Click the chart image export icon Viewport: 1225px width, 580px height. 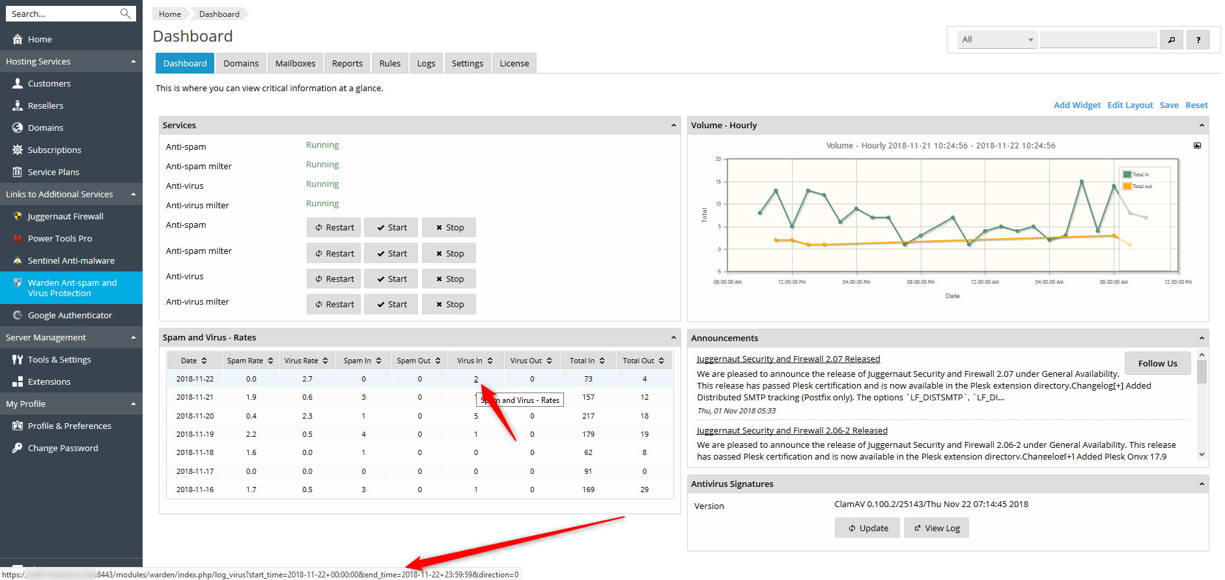pos(1197,145)
